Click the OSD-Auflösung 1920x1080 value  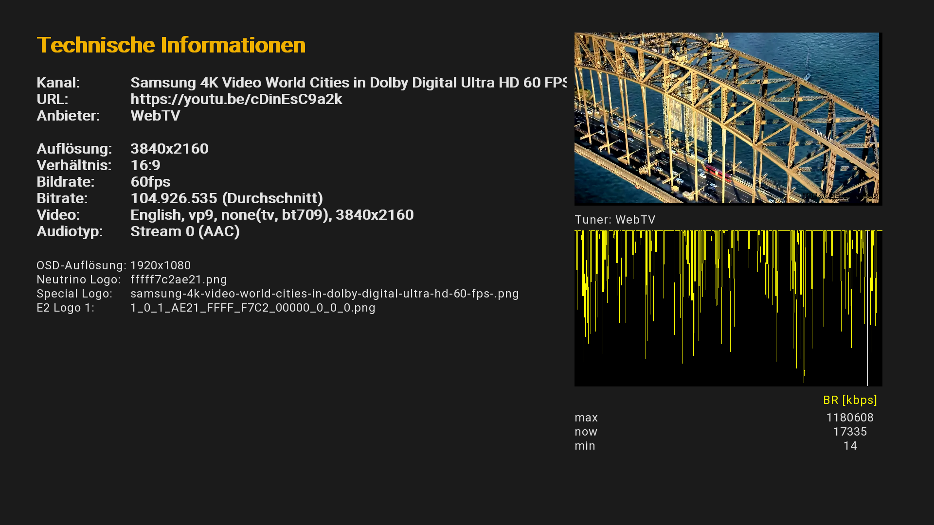click(x=161, y=265)
